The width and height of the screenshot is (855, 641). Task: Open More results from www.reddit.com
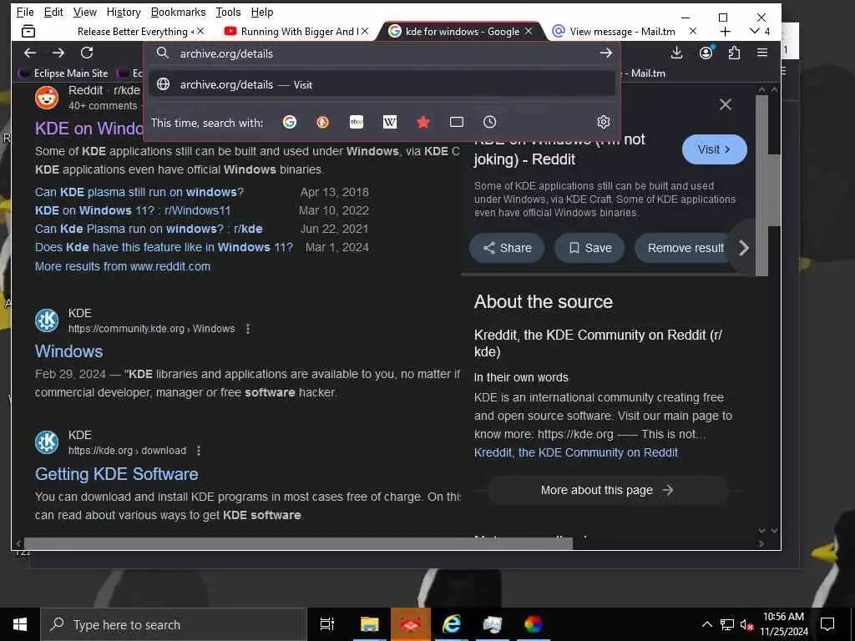click(x=123, y=266)
